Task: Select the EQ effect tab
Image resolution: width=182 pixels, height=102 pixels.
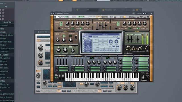Action: tap(88, 46)
